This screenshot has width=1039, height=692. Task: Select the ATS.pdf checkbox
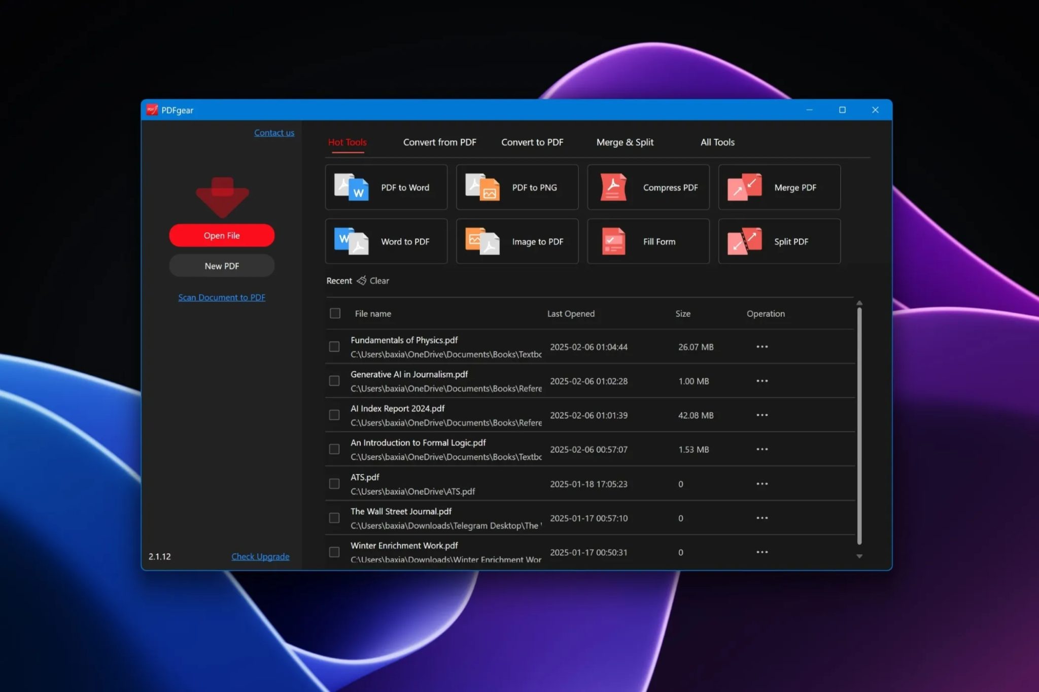334,483
